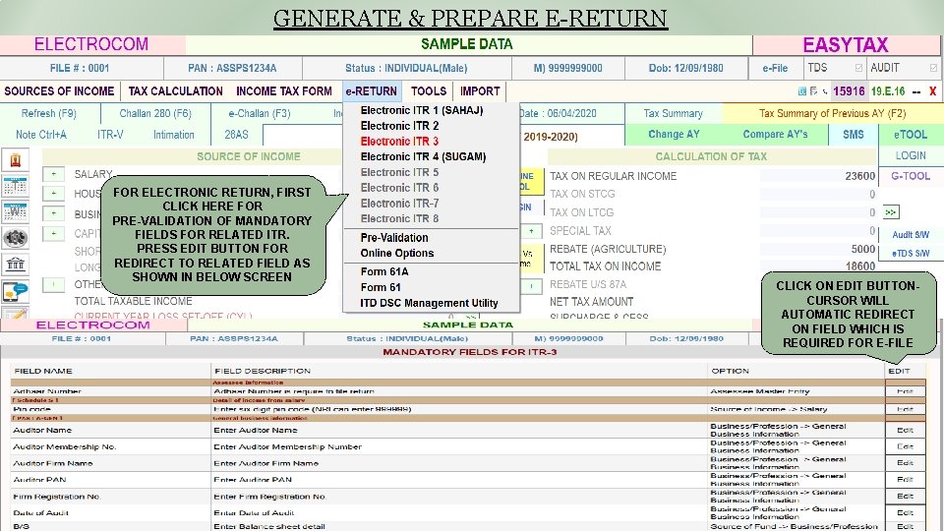
Task: Open ITR-V button
Action: [110, 135]
